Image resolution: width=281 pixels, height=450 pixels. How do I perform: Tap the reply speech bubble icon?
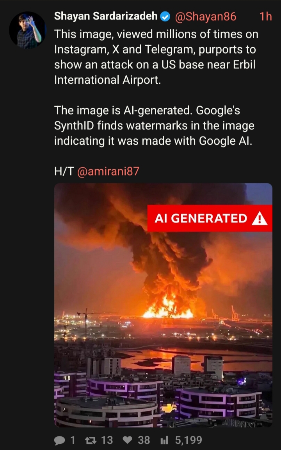pyautogui.click(x=60, y=440)
